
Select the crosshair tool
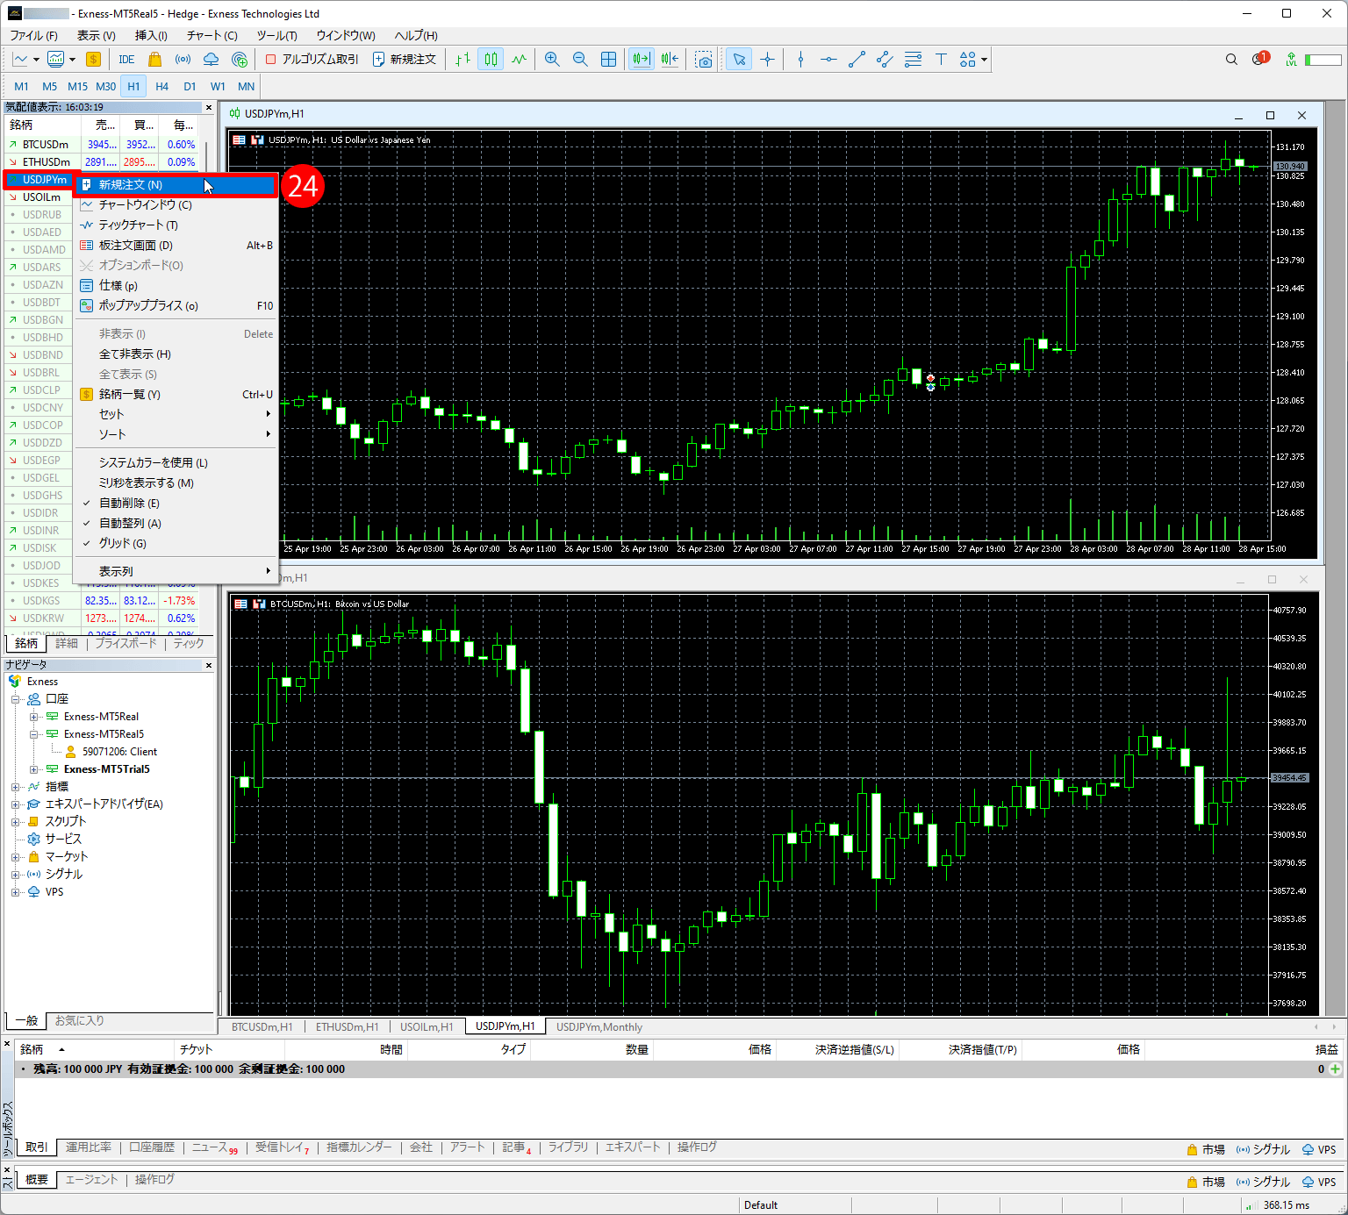tap(768, 60)
